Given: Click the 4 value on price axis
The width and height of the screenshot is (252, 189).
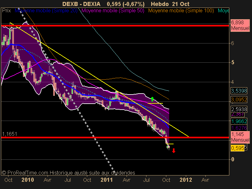Looking at the screenshot, I should 232,82.
